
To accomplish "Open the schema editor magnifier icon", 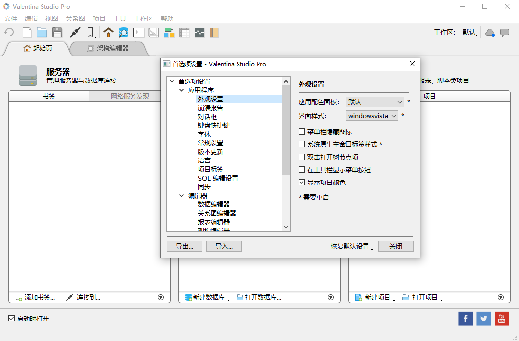I will coord(124,32).
